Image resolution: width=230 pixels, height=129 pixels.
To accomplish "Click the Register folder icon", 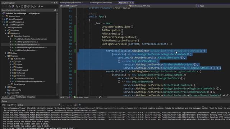I will pos(15,67).
